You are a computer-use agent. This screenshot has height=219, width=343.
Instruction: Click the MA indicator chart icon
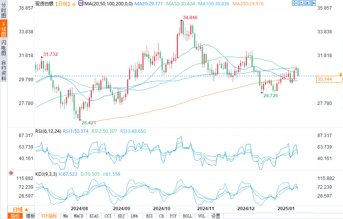pyautogui.click(x=80, y=3)
